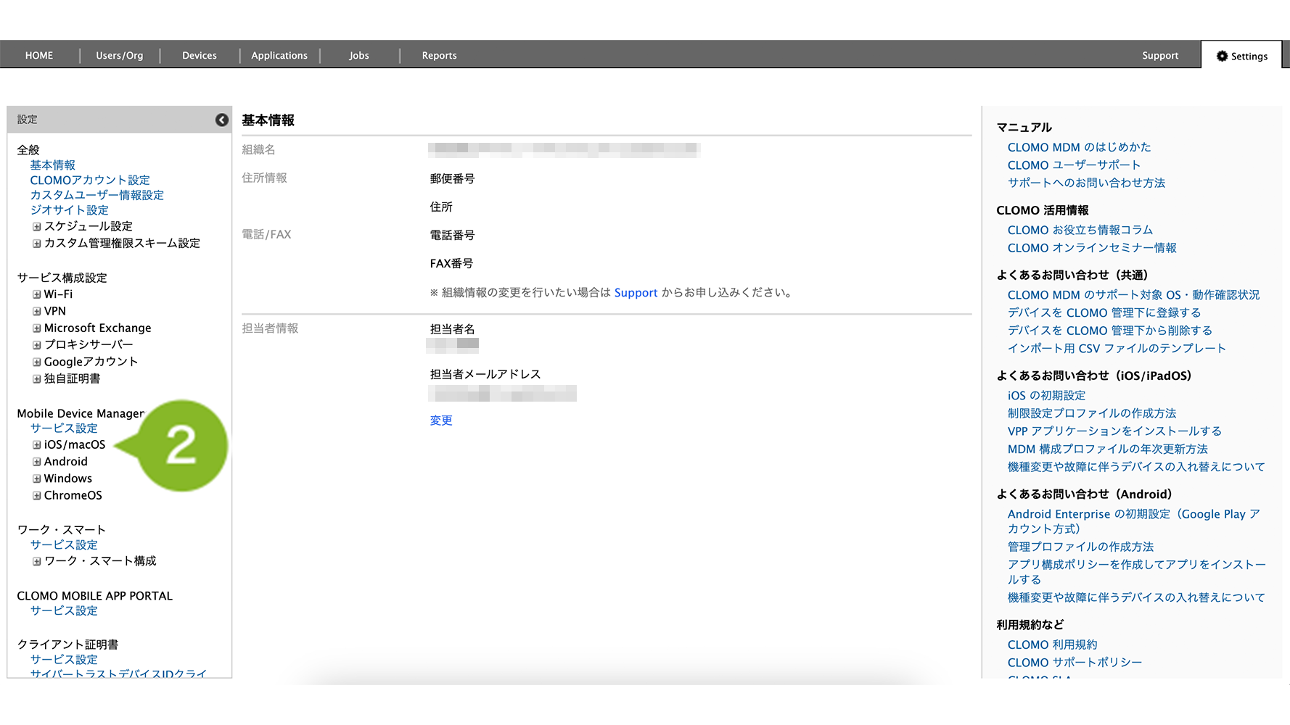
Task: Open iOS の初期設定 FAQ link
Action: click(1046, 396)
